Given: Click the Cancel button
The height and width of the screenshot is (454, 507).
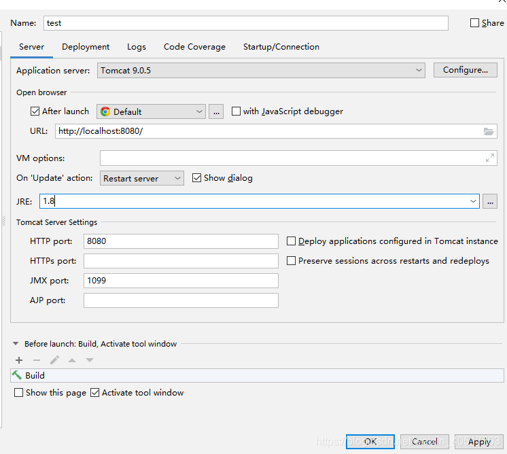Looking at the screenshot, I should point(425,442).
